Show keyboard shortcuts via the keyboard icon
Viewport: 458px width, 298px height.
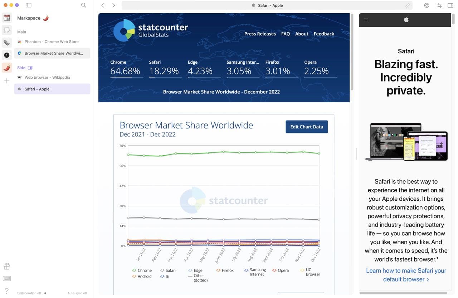coord(6,279)
